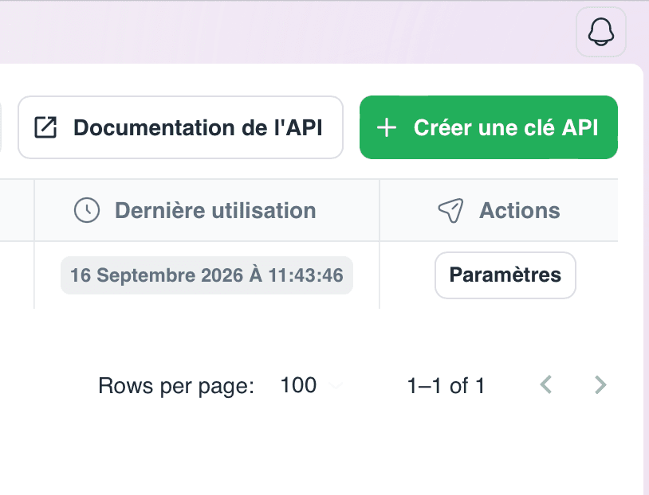Click the 16 Septembre 2026 À 11:43:46 date

coord(206,275)
